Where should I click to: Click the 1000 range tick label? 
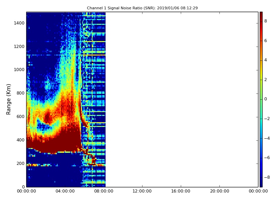pos(19,70)
